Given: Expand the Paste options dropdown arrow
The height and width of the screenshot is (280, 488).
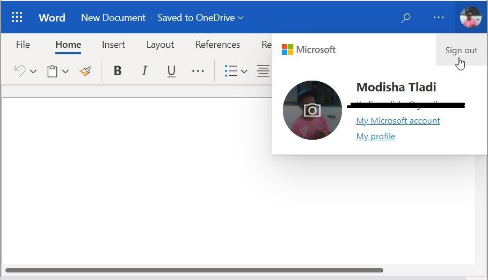Looking at the screenshot, I should [x=65, y=71].
